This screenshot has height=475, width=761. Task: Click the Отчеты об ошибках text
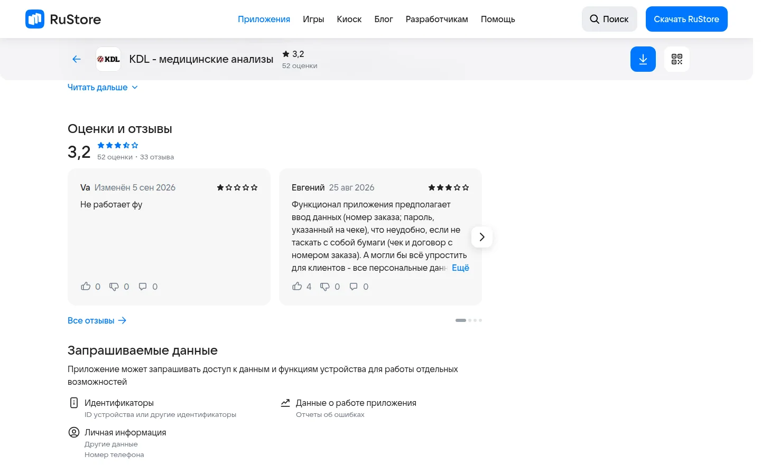[x=330, y=414]
